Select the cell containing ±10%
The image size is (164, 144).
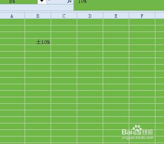38,42
